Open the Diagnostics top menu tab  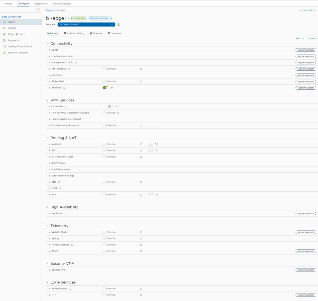[41, 4]
